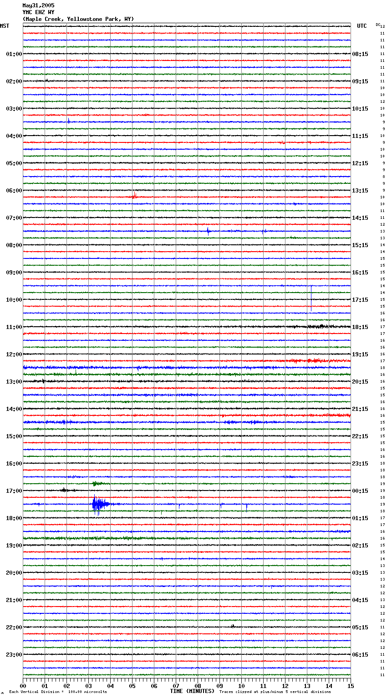Click the 15:15 UTC time label

pos(360,245)
